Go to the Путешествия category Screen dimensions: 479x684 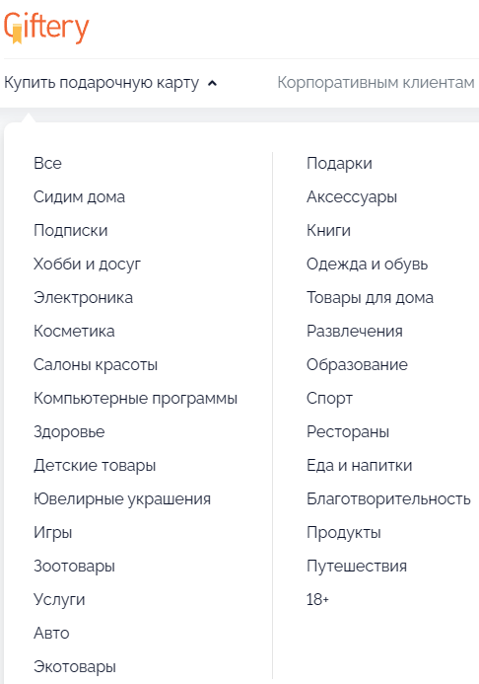357,567
